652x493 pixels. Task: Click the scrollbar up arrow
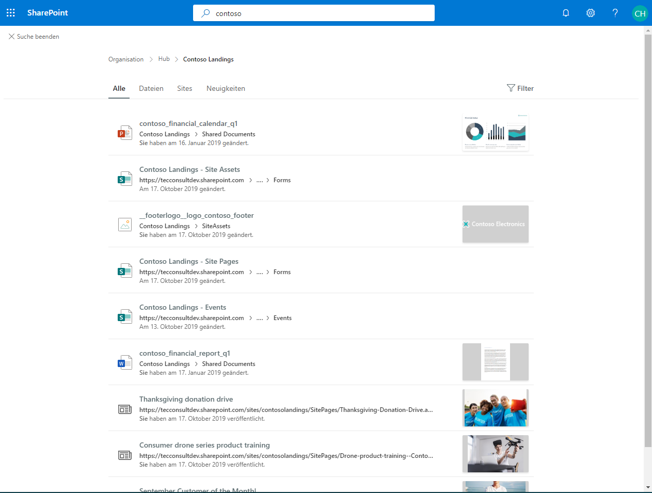click(648, 30)
